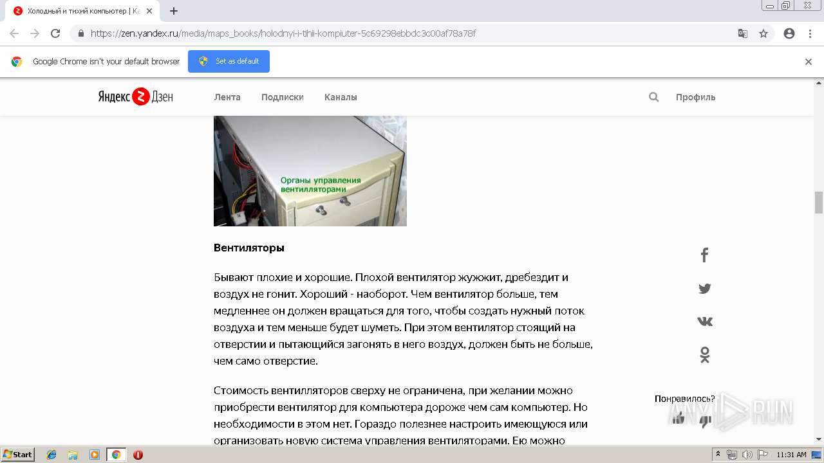
Task: Open a new browser tab
Action: (174, 11)
